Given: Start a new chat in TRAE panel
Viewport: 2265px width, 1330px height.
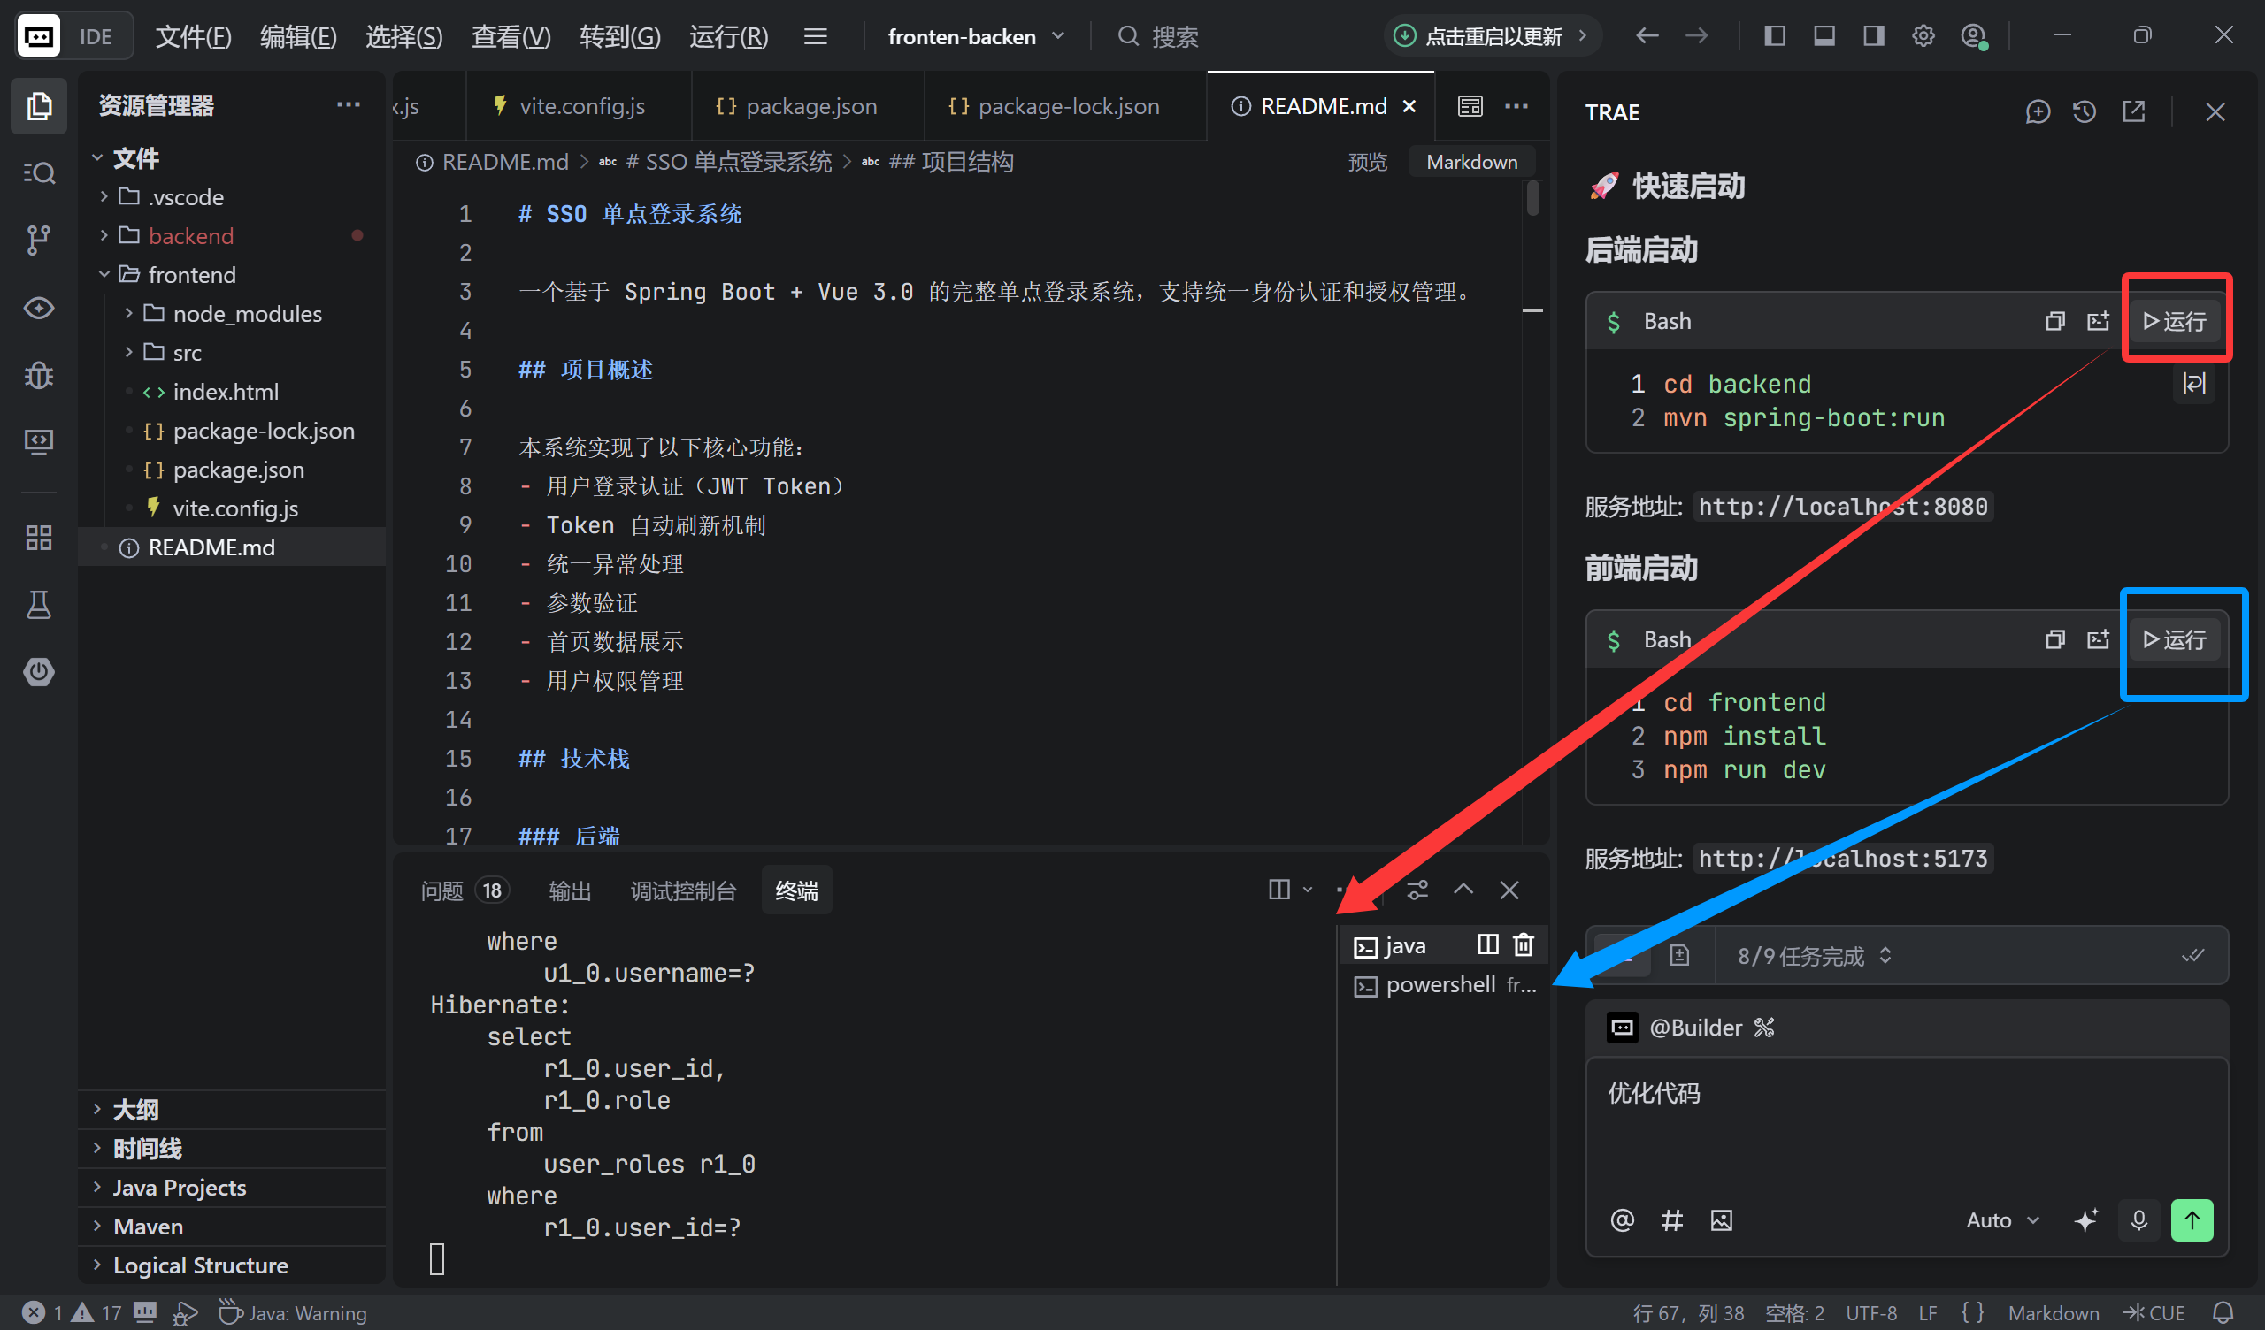Looking at the screenshot, I should click(2038, 111).
